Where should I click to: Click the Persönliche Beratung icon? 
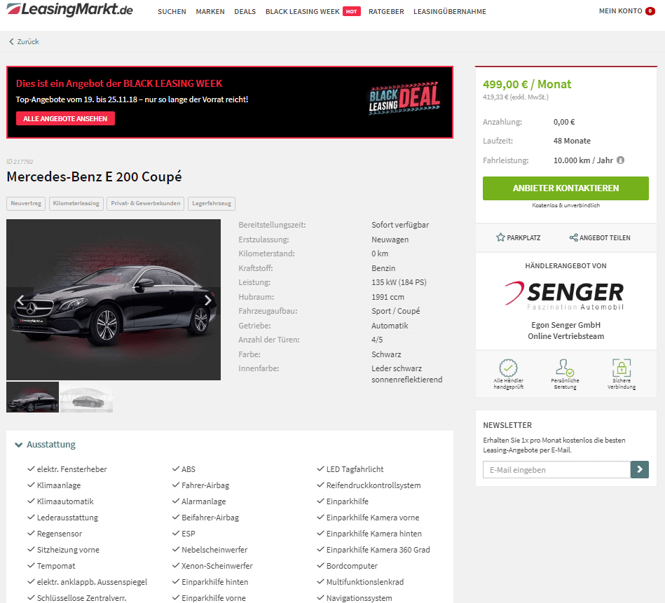(565, 368)
